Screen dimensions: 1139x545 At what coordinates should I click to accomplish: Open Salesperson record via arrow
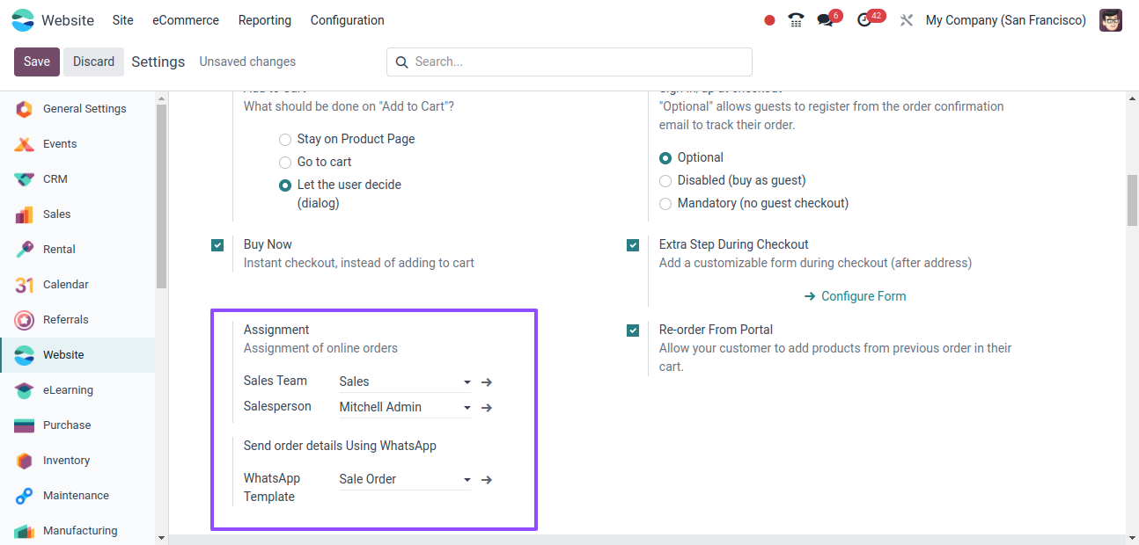coord(487,408)
